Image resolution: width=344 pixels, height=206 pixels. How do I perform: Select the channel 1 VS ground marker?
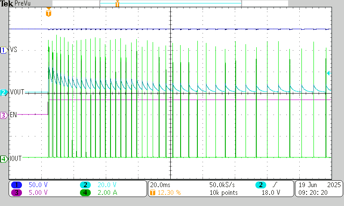(x=4, y=50)
